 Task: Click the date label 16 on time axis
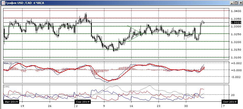coord(131,106)
